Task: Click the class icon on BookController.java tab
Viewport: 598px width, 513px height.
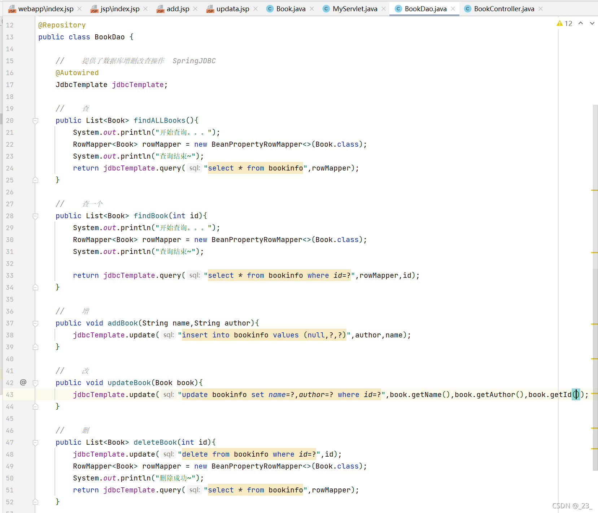Action: (x=467, y=9)
